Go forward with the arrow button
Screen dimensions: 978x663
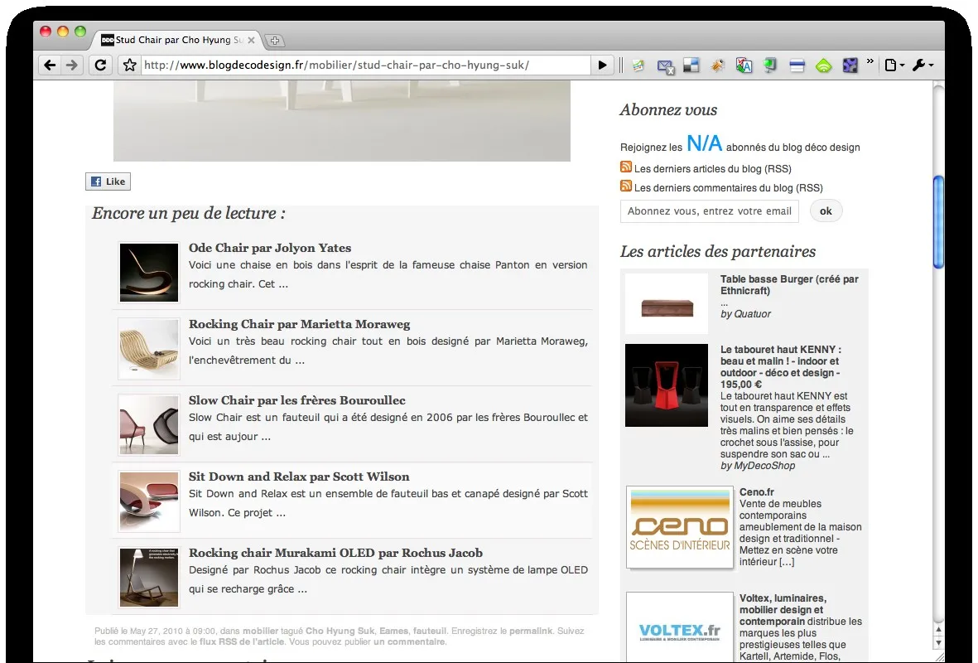[72, 65]
